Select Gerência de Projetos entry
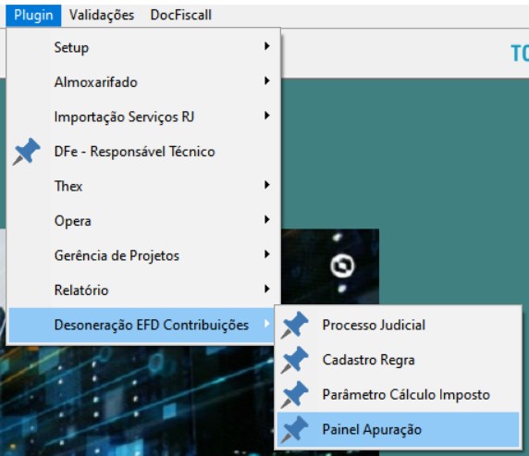The height and width of the screenshot is (456, 529). (143, 255)
